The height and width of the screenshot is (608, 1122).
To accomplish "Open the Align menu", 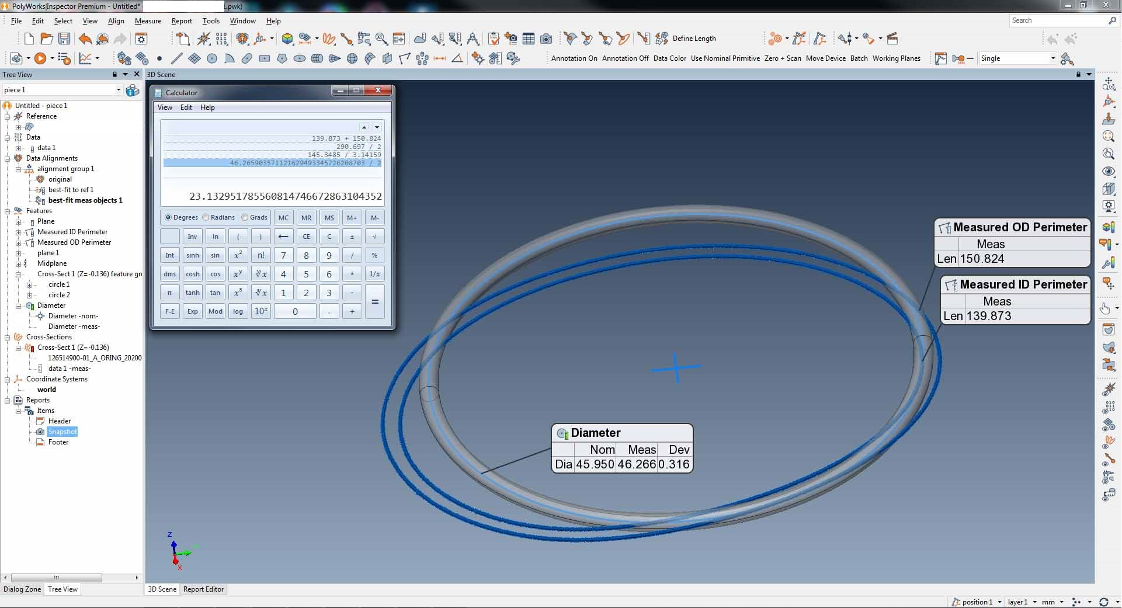I will [116, 21].
